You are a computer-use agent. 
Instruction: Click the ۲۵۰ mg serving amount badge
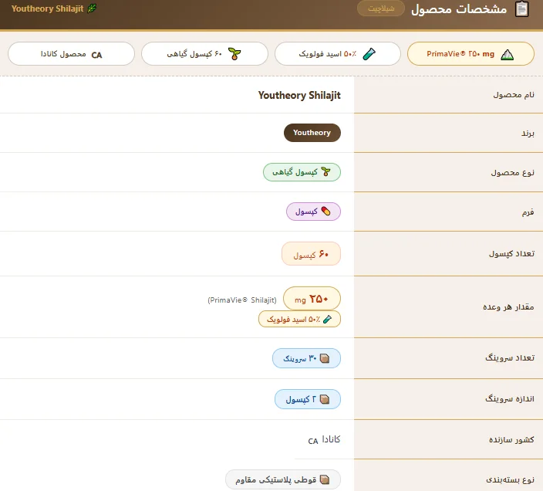pyautogui.click(x=312, y=298)
